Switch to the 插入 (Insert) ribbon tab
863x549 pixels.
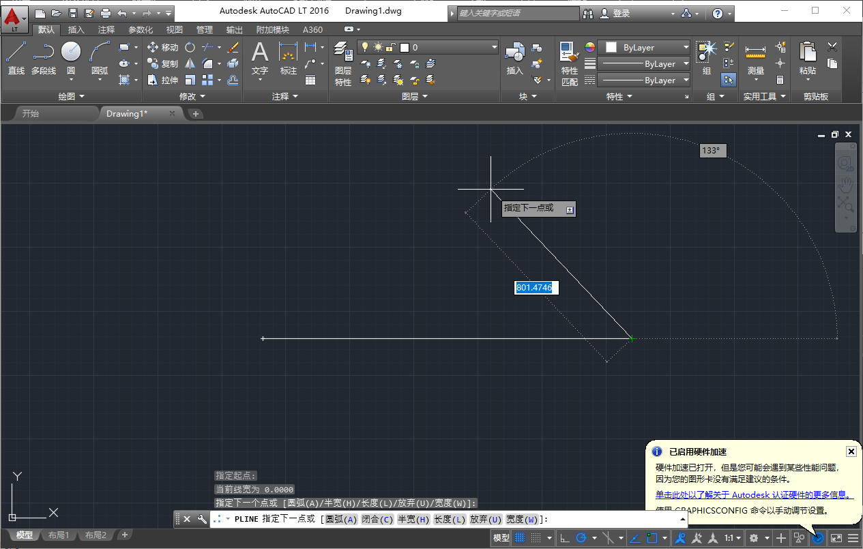[x=75, y=29]
